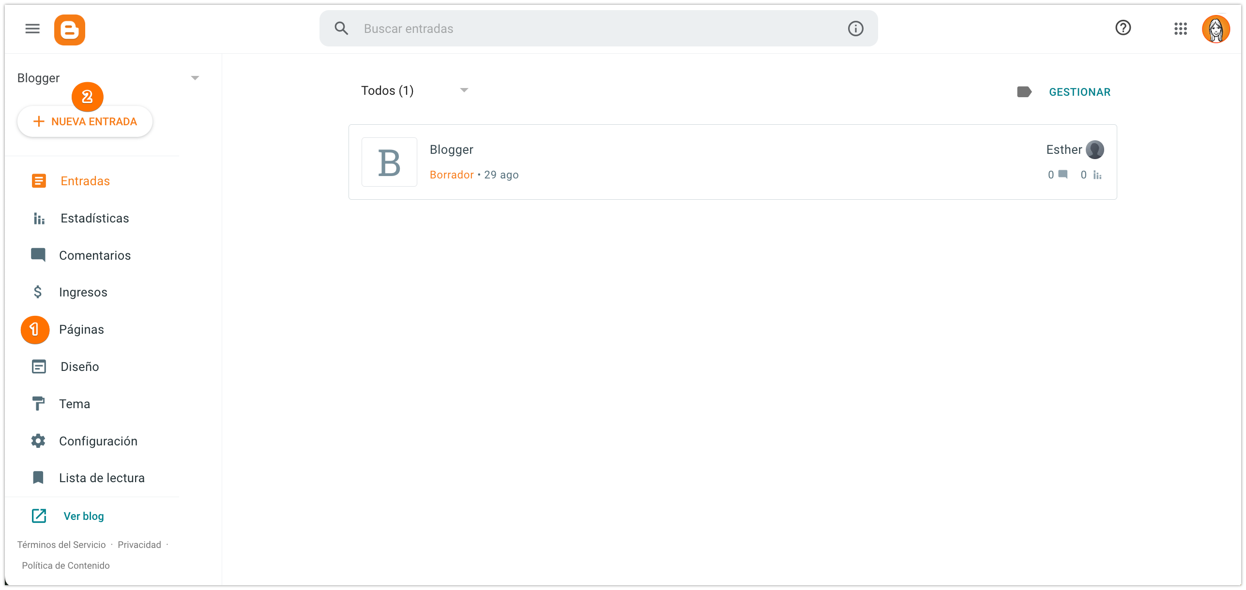This screenshot has height=590, width=1246.
Task: Click the GESTIONAR labels button
Action: [1079, 92]
